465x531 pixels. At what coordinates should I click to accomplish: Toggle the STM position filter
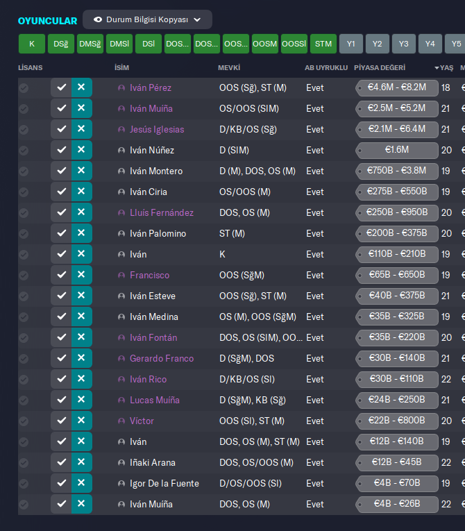tap(323, 44)
